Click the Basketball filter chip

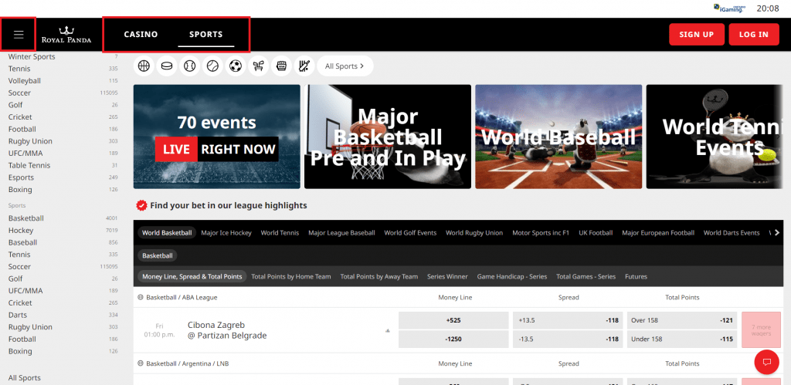pos(158,255)
